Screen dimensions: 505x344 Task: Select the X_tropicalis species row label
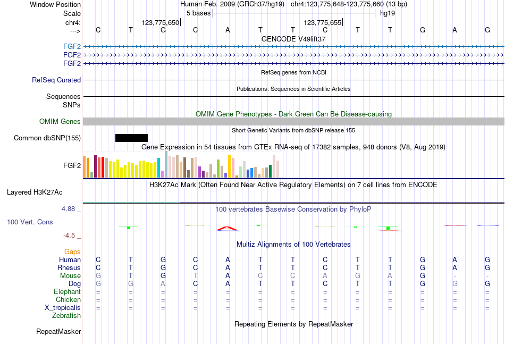[63, 308]
